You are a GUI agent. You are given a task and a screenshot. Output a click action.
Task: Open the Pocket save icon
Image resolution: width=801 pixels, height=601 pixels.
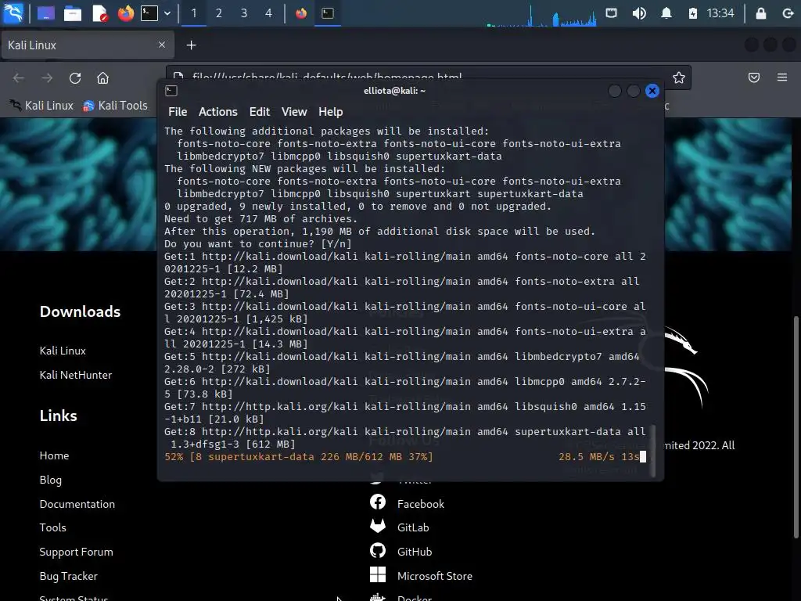pyautogui.click(x=754, y=77)
